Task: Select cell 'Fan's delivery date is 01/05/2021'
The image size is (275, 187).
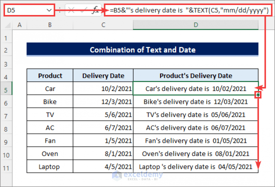Action: coord(196,141)
